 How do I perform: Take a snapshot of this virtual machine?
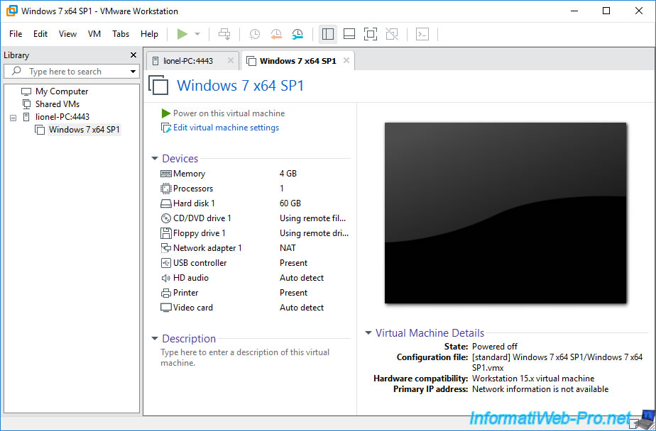[x=254, y=34]
